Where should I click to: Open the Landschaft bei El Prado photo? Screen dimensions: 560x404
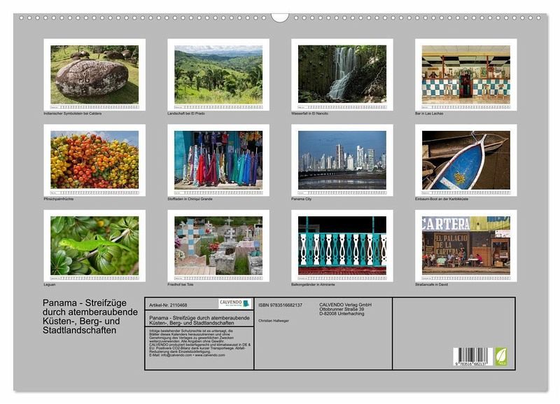click(218, 75)
